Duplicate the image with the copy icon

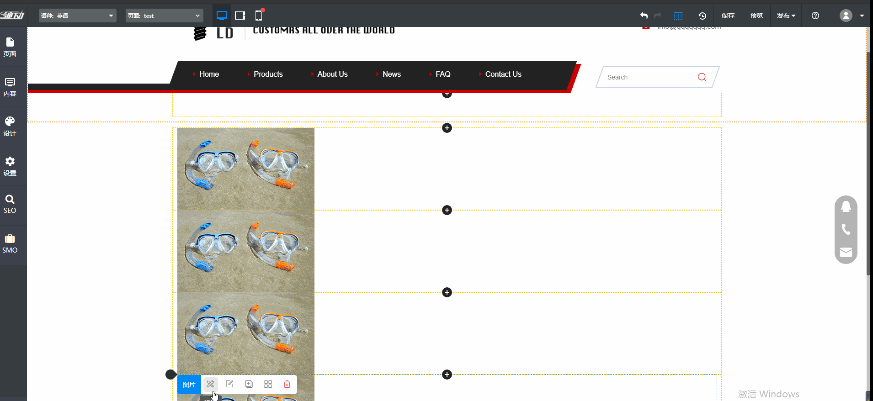[x=249, y=384]
